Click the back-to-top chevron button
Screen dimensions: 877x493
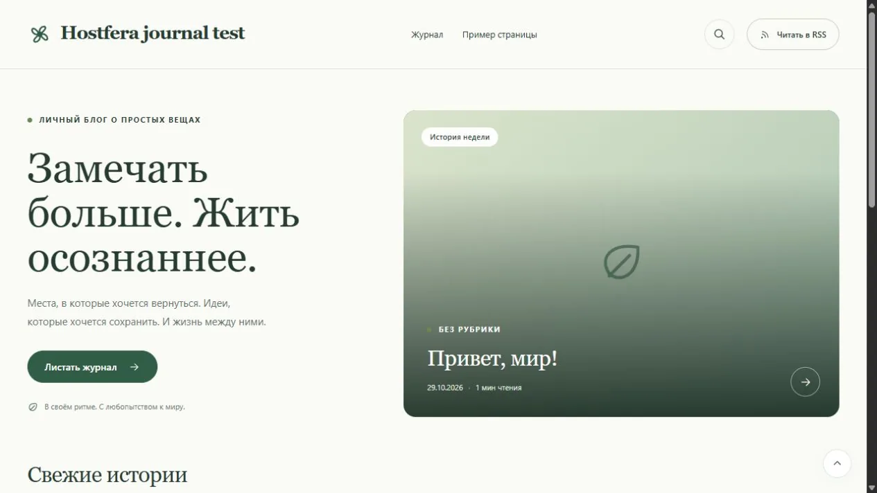click(837, 463)
